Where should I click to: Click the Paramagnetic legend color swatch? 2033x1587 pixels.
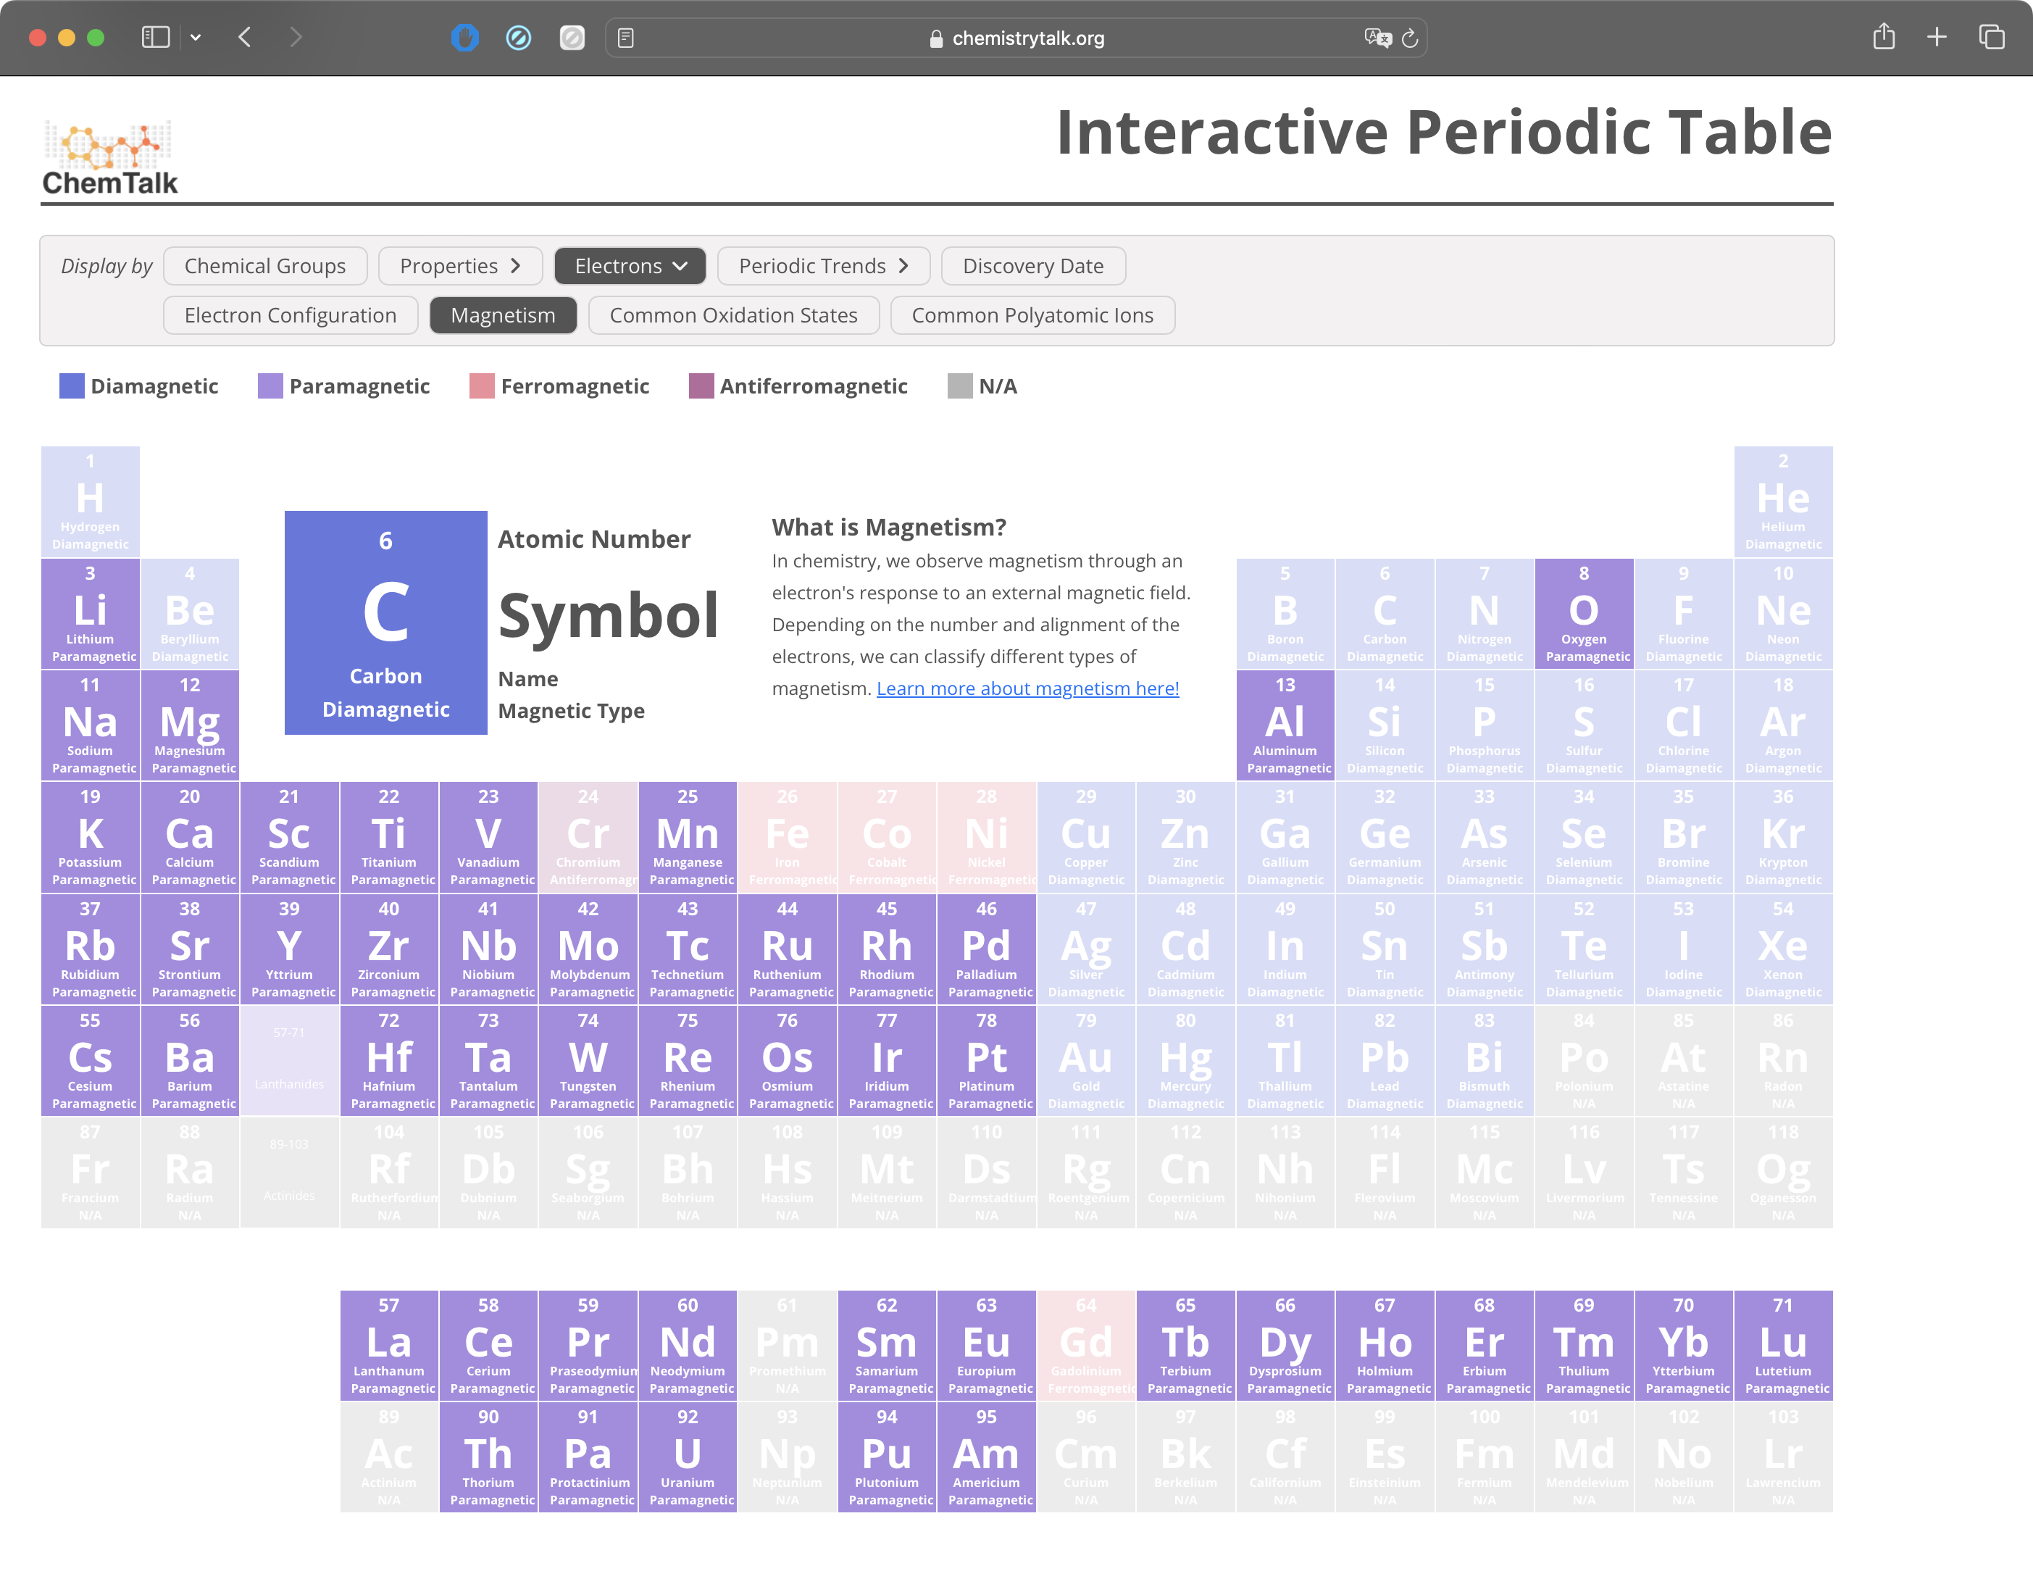[x=270, y=386]
